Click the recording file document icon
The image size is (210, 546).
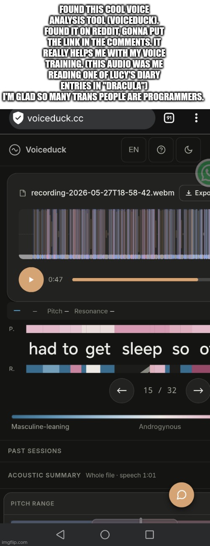point(23,193)
